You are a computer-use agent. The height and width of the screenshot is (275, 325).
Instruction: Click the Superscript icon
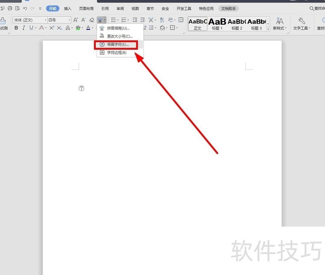pyautogui.click(x=52, y=28)
